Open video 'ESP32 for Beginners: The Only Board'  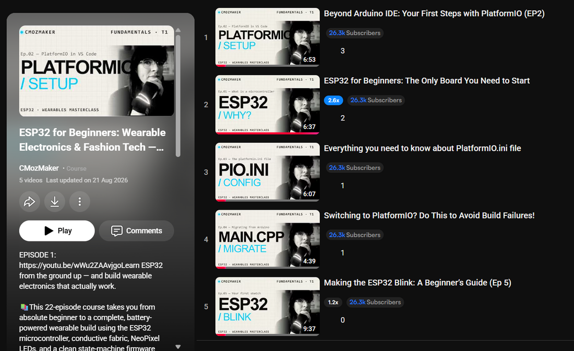427,81
